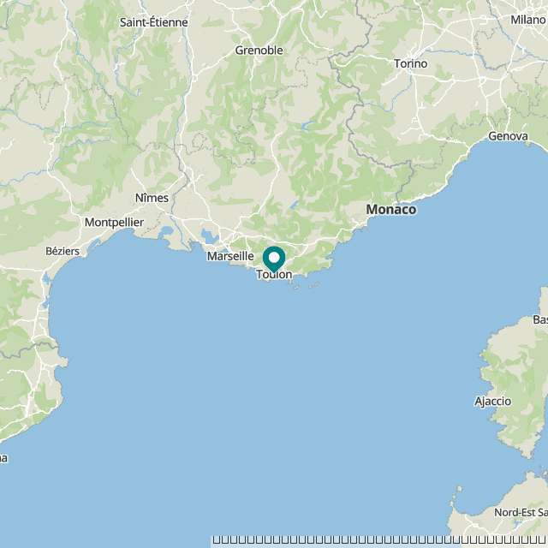Click the Grenoble label on the map
This screenshot has height=548, width=548.
259,51
